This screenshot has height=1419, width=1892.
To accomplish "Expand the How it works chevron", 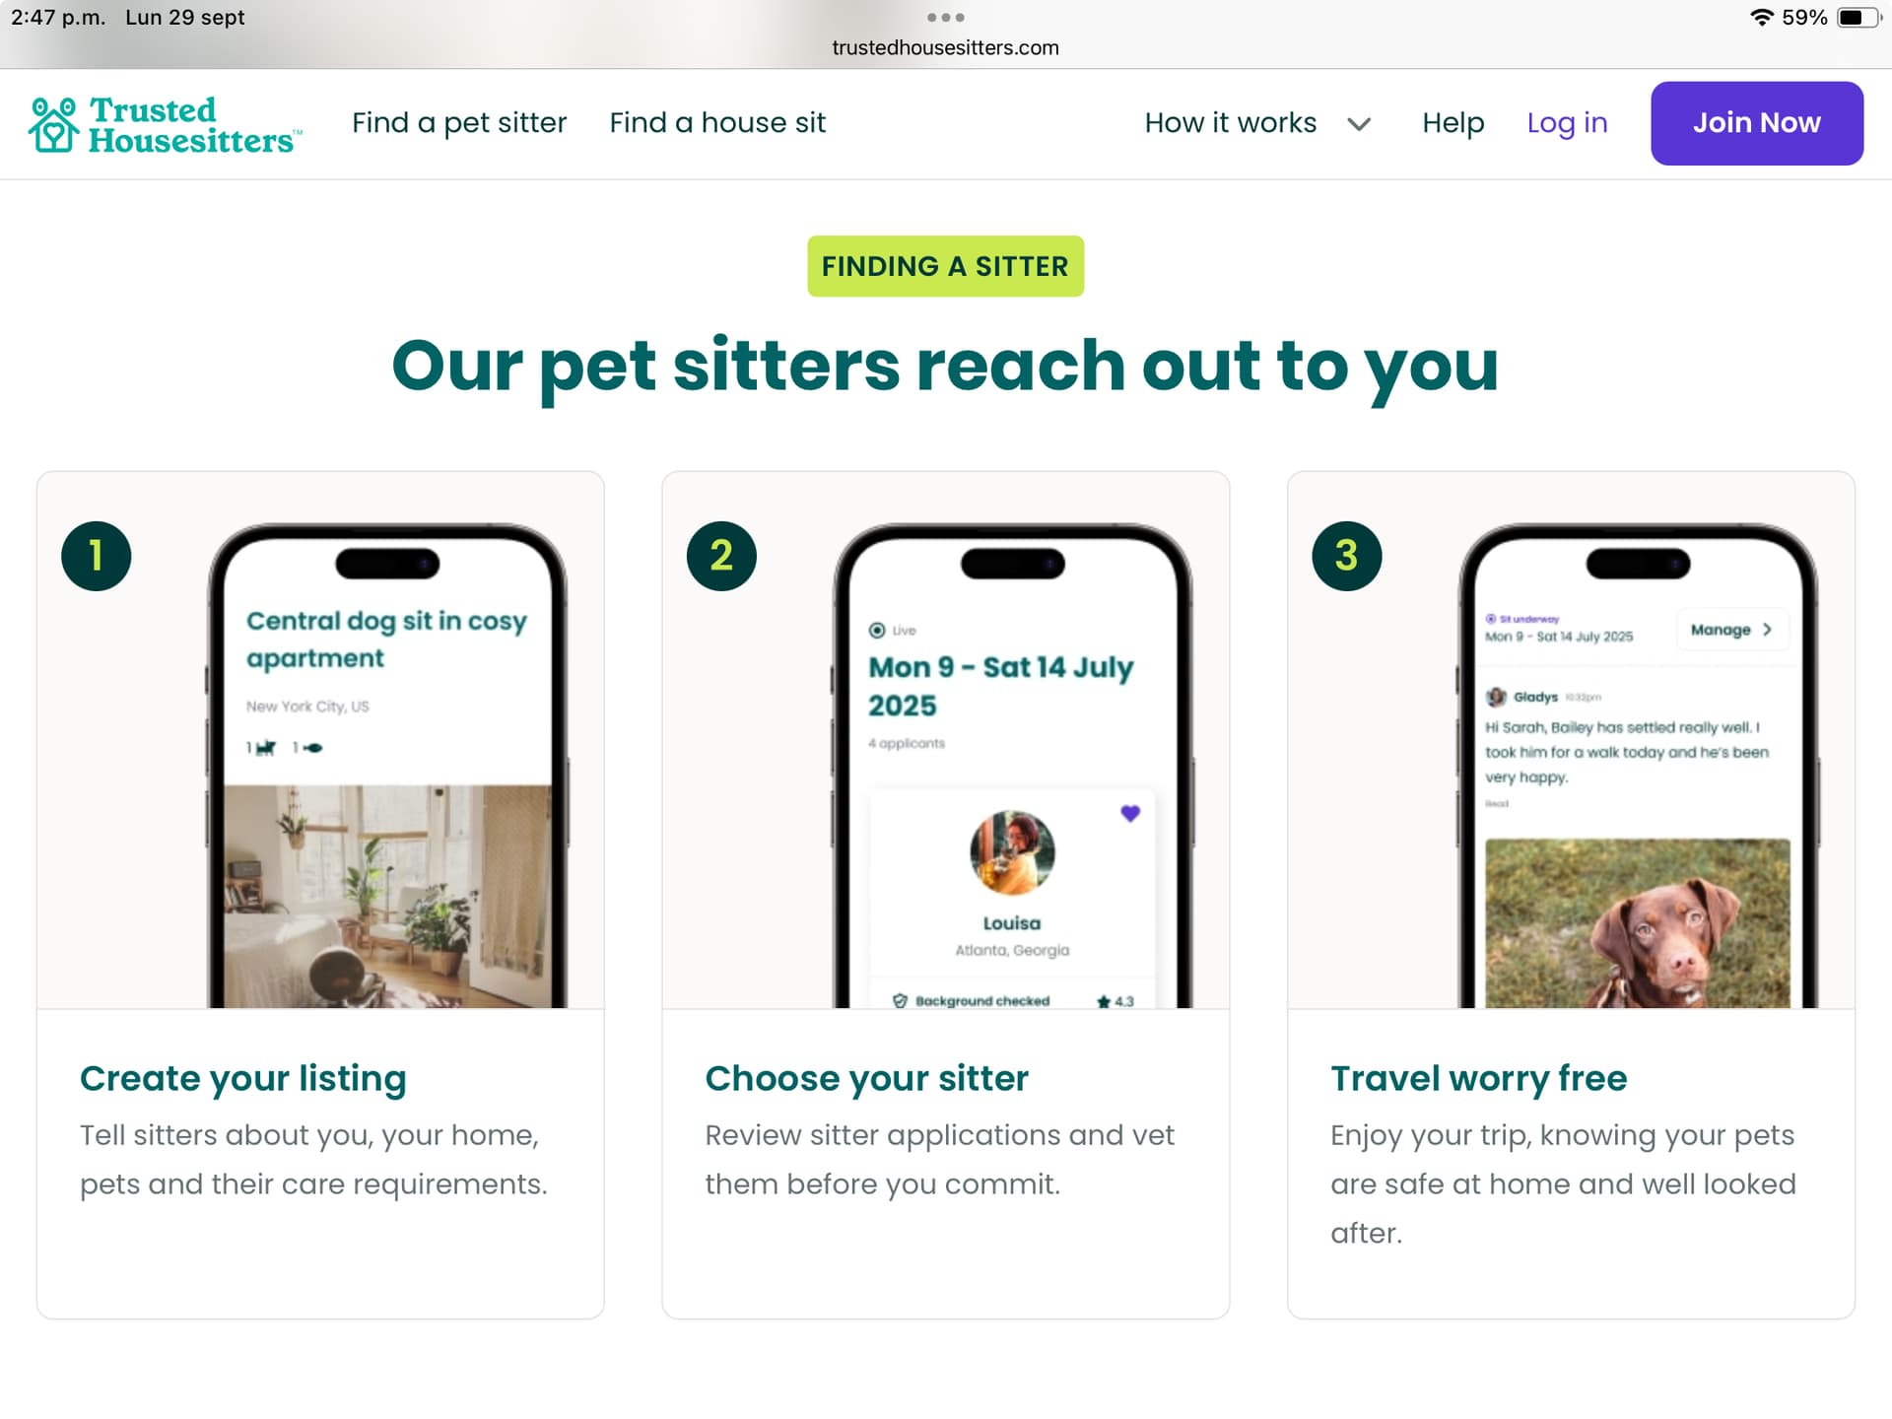I will (1359, 124).
